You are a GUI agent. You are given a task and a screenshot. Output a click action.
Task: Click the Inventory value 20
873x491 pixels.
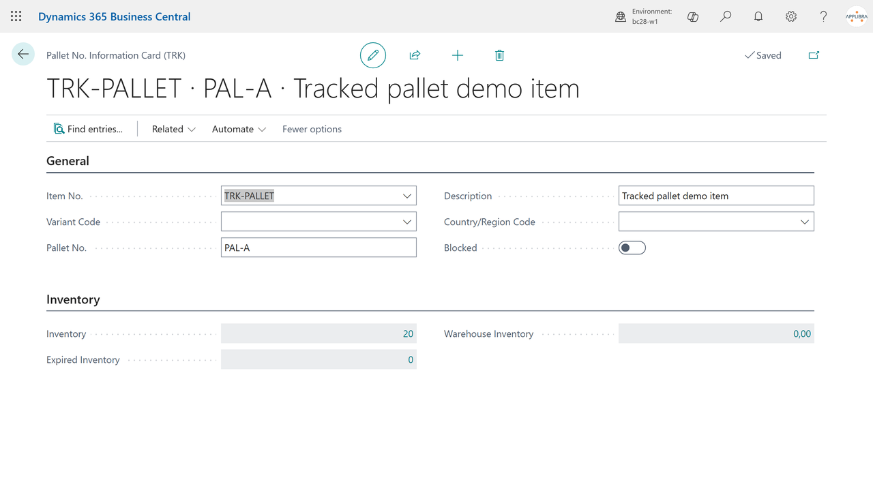(408, 333)
